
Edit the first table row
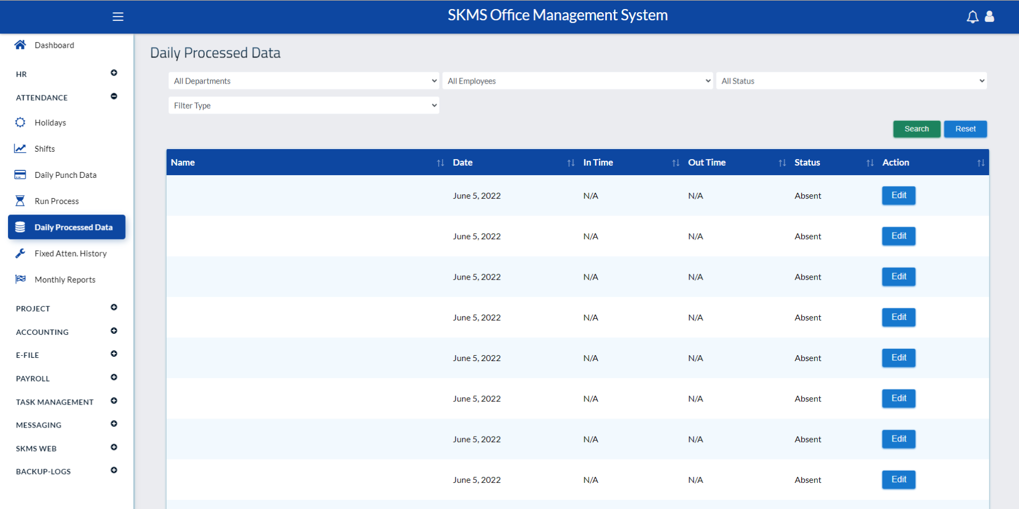pyautogui.click(x=899, y=195)
